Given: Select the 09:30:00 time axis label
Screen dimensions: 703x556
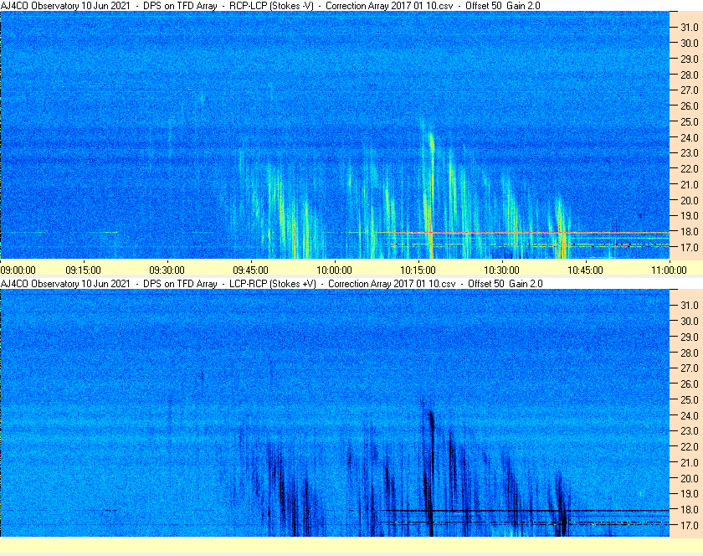Looking at the screenshot, I should (x=167, y=270).
